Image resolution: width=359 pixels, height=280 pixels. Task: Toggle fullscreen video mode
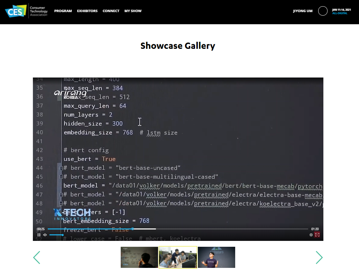(x=317, y=235)
